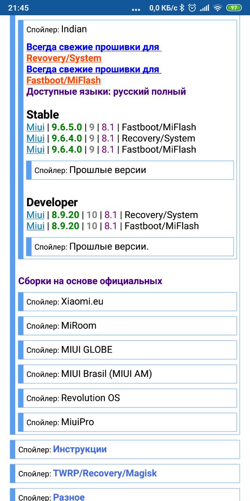Tap 'Доступные языки: русский полный' text

click(x=106, y=92)
